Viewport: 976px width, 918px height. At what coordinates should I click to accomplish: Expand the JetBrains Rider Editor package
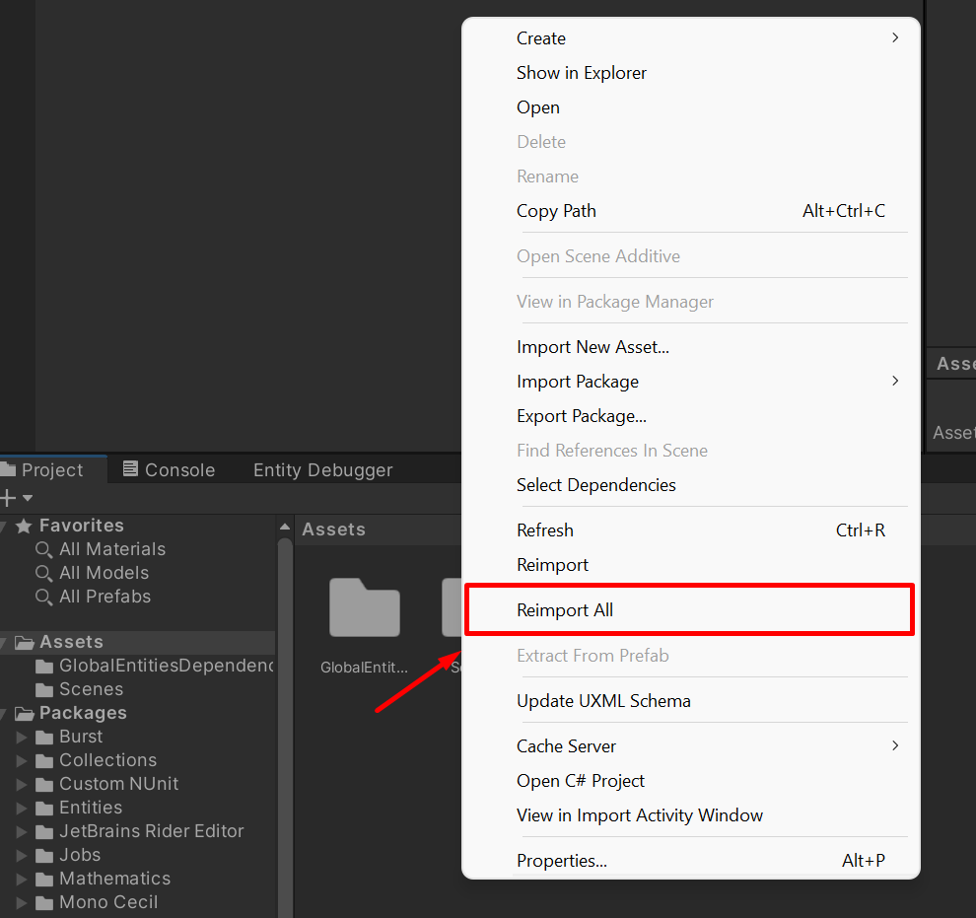coord(21,831)
